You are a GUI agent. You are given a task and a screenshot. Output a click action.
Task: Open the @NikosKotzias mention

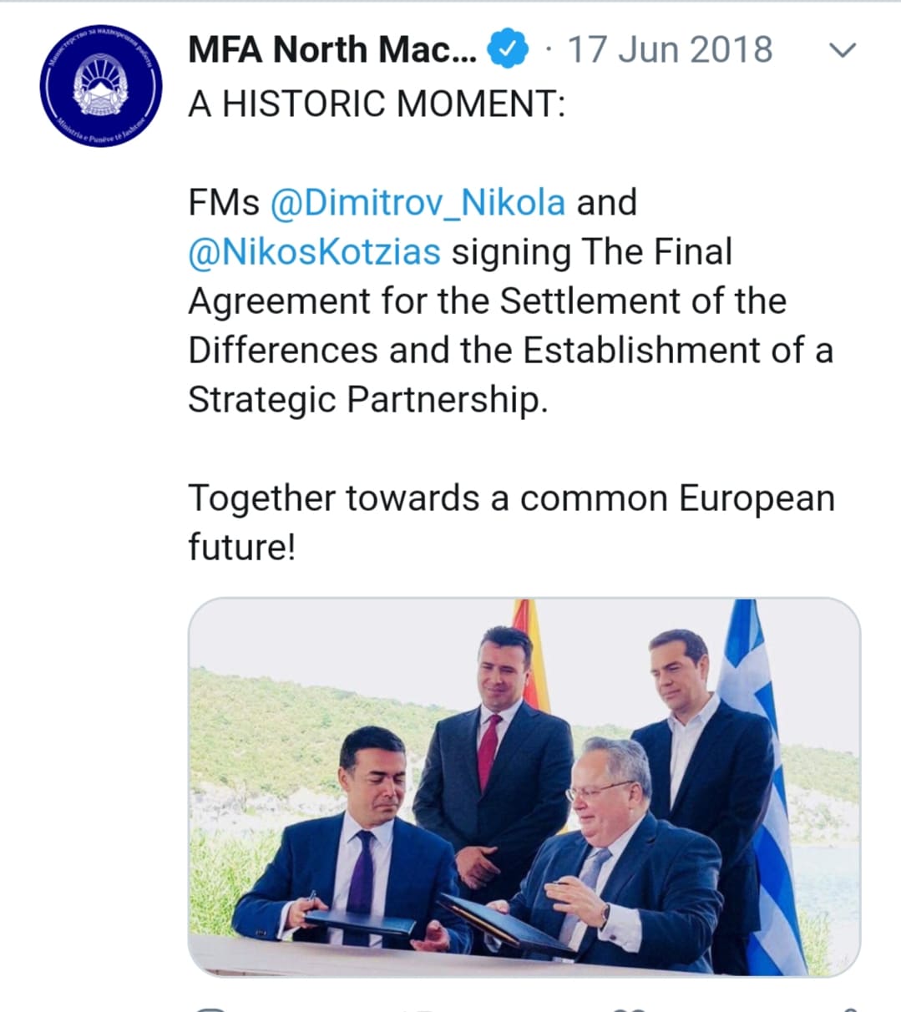click(314, 251)
